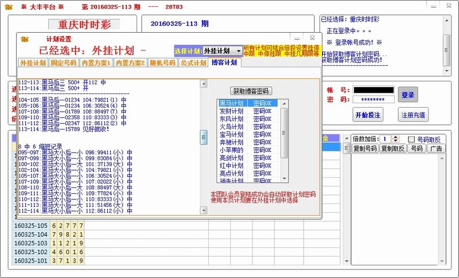Minimize the 大丰平台 main window
This screenshot has width=459, height=278.
(434, 6)
